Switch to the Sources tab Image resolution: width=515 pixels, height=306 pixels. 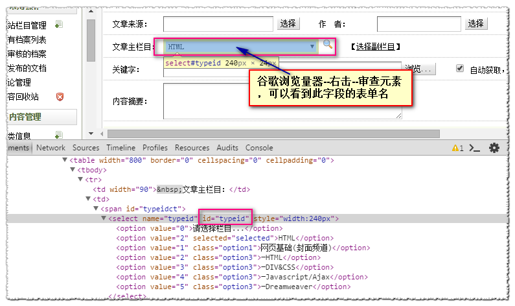pos(86,148)
